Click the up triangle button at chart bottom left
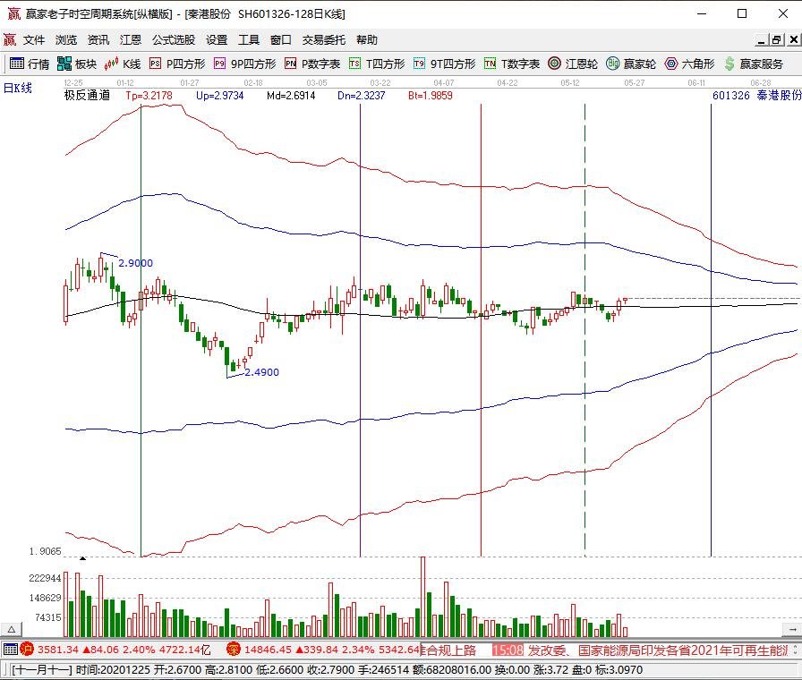Viewport: 802px width, 680px height. [x=12, y=629]
